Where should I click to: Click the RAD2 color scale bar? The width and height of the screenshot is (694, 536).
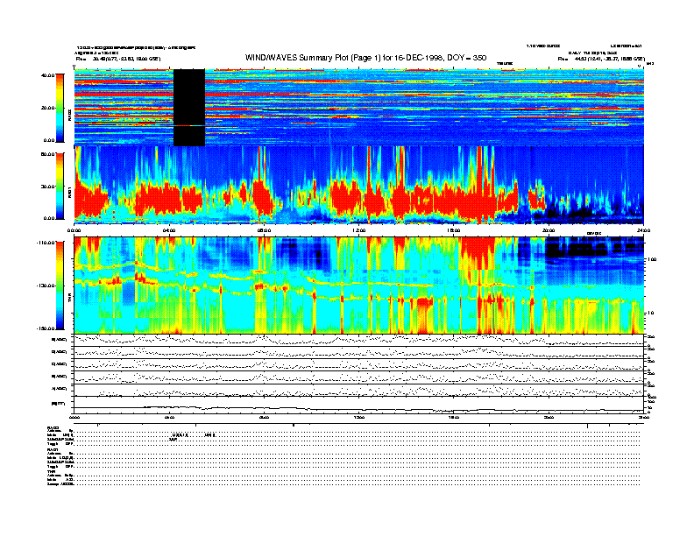[60, 108]
